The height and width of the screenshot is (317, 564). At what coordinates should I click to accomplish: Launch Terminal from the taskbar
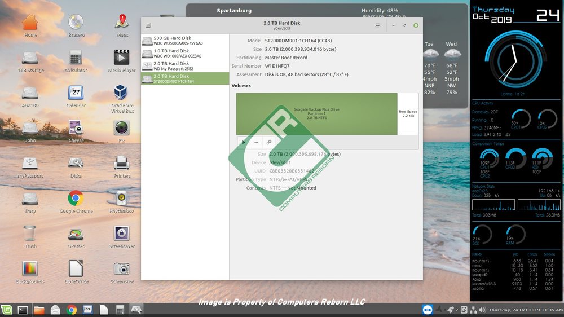click(x=23, y=310)
